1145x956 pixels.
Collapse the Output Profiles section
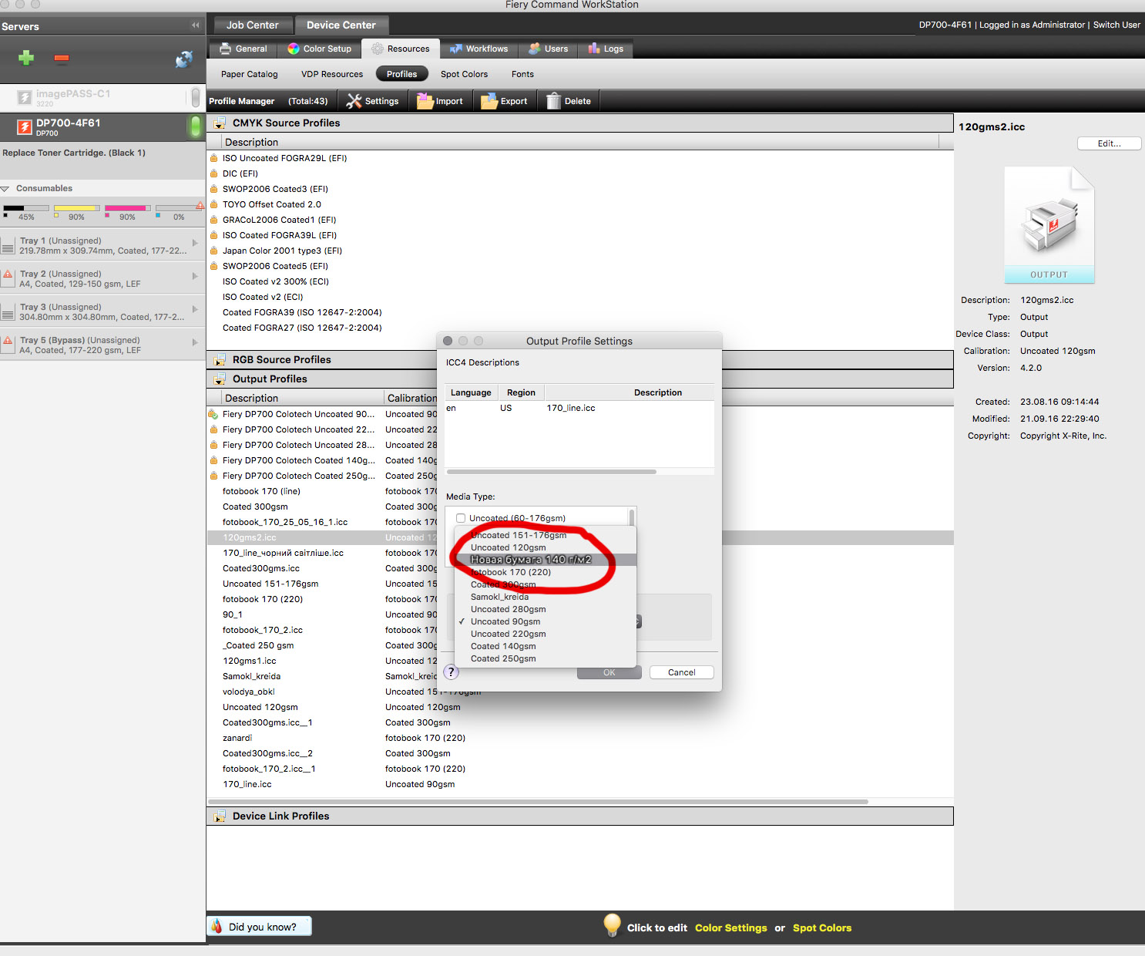[x=220, y=379]
